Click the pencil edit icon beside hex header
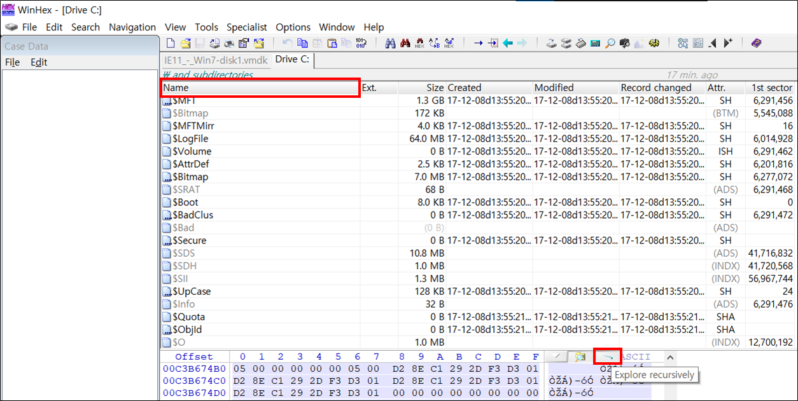Image resolution: width=798 pixels, height=401 pixels. 557,357
